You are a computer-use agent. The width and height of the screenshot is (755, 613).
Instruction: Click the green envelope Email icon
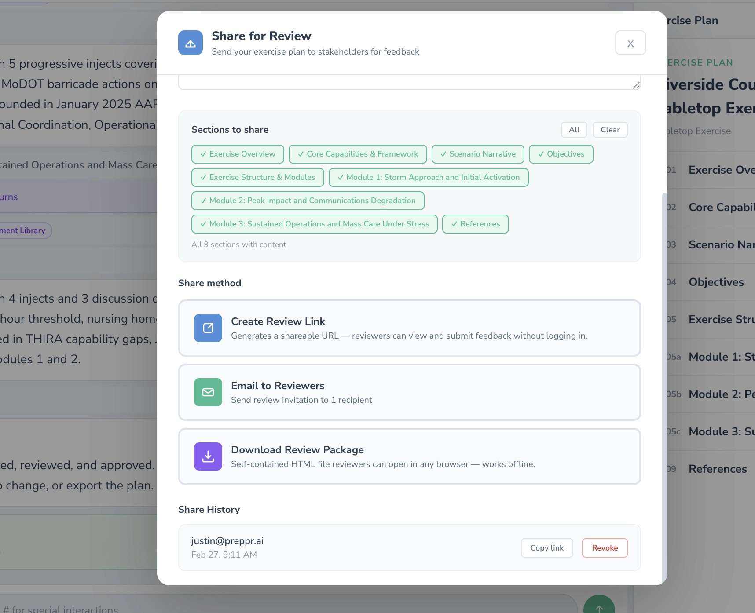[208, 392]
